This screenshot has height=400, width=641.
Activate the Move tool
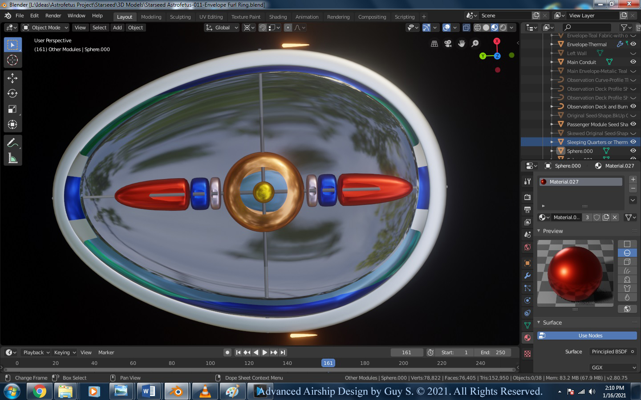pos(12,78)
